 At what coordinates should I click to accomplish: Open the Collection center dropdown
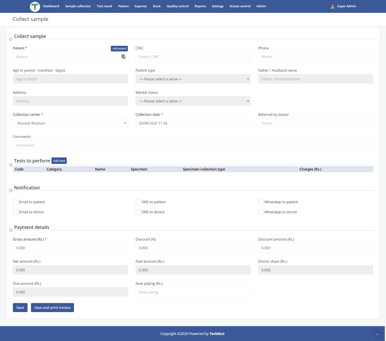pos(70,123)
